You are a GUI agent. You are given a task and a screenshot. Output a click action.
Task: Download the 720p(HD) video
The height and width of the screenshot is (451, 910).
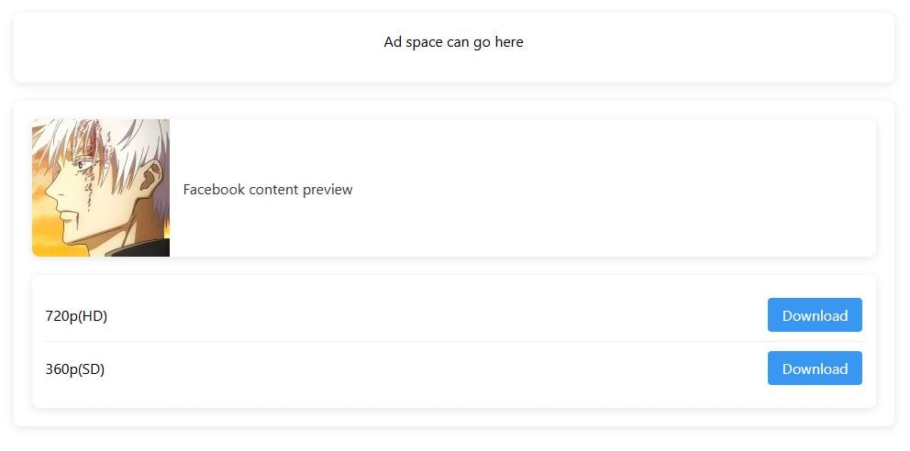(x=815, y=315)
